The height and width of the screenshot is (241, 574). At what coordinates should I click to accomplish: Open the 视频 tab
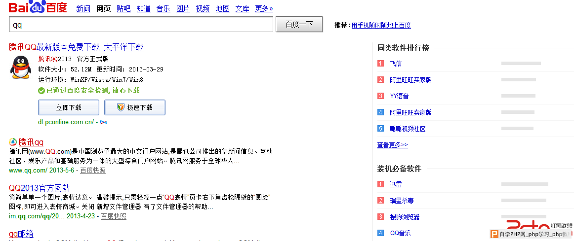pos(203,9)
